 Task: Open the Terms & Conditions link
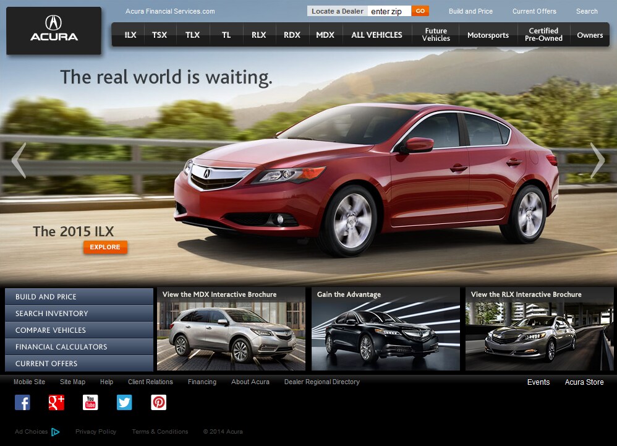click(x=160, y=432)
